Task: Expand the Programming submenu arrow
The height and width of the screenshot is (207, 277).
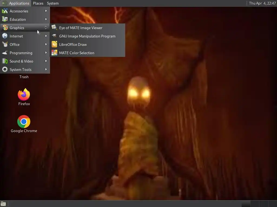Action: click(x=46, y=53)
